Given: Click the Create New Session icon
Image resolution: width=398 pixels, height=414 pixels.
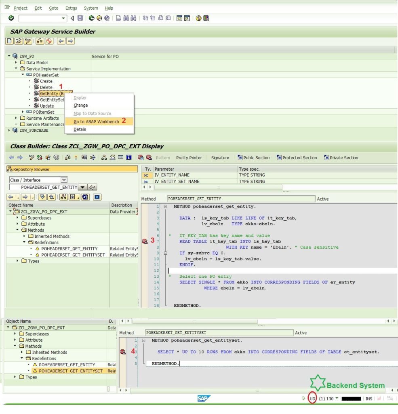Looking at the screenshot, I should (179, 18).
